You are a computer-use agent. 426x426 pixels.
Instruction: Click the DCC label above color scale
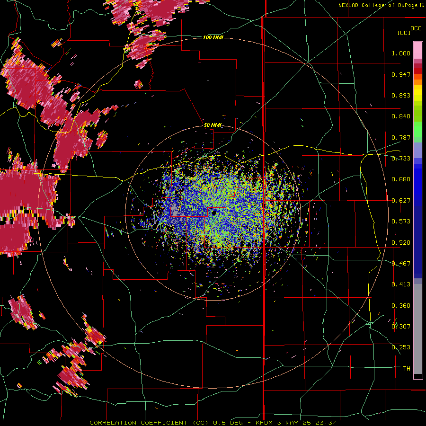(x=416, y=28)
